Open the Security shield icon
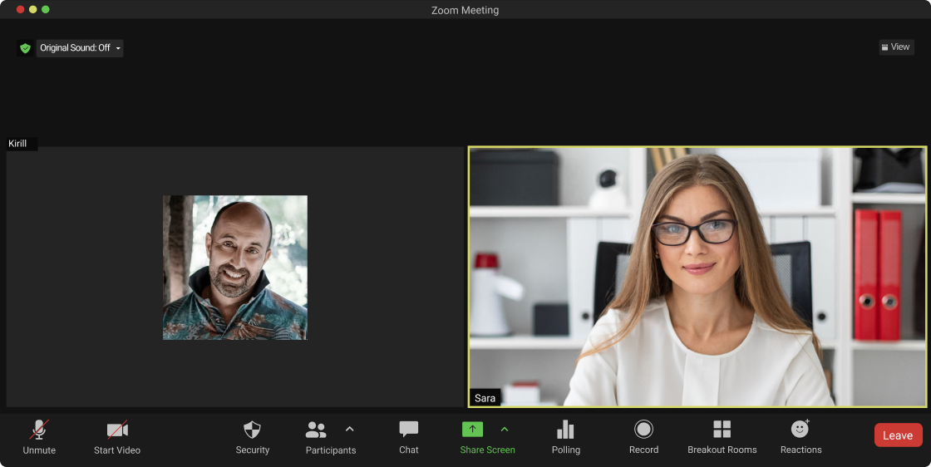This screenshot has height=467, width=931. [252, 430]
